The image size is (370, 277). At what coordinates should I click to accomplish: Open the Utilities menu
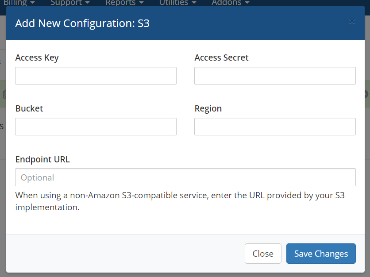click(178, 3)
